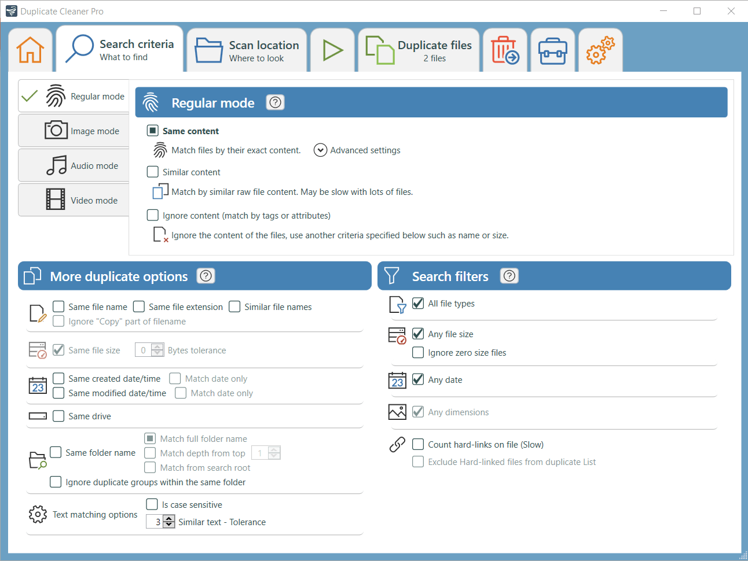Enable the Similar content option
Screen dimensions: 748x561
pyautogui.click(x=153, y=172)
